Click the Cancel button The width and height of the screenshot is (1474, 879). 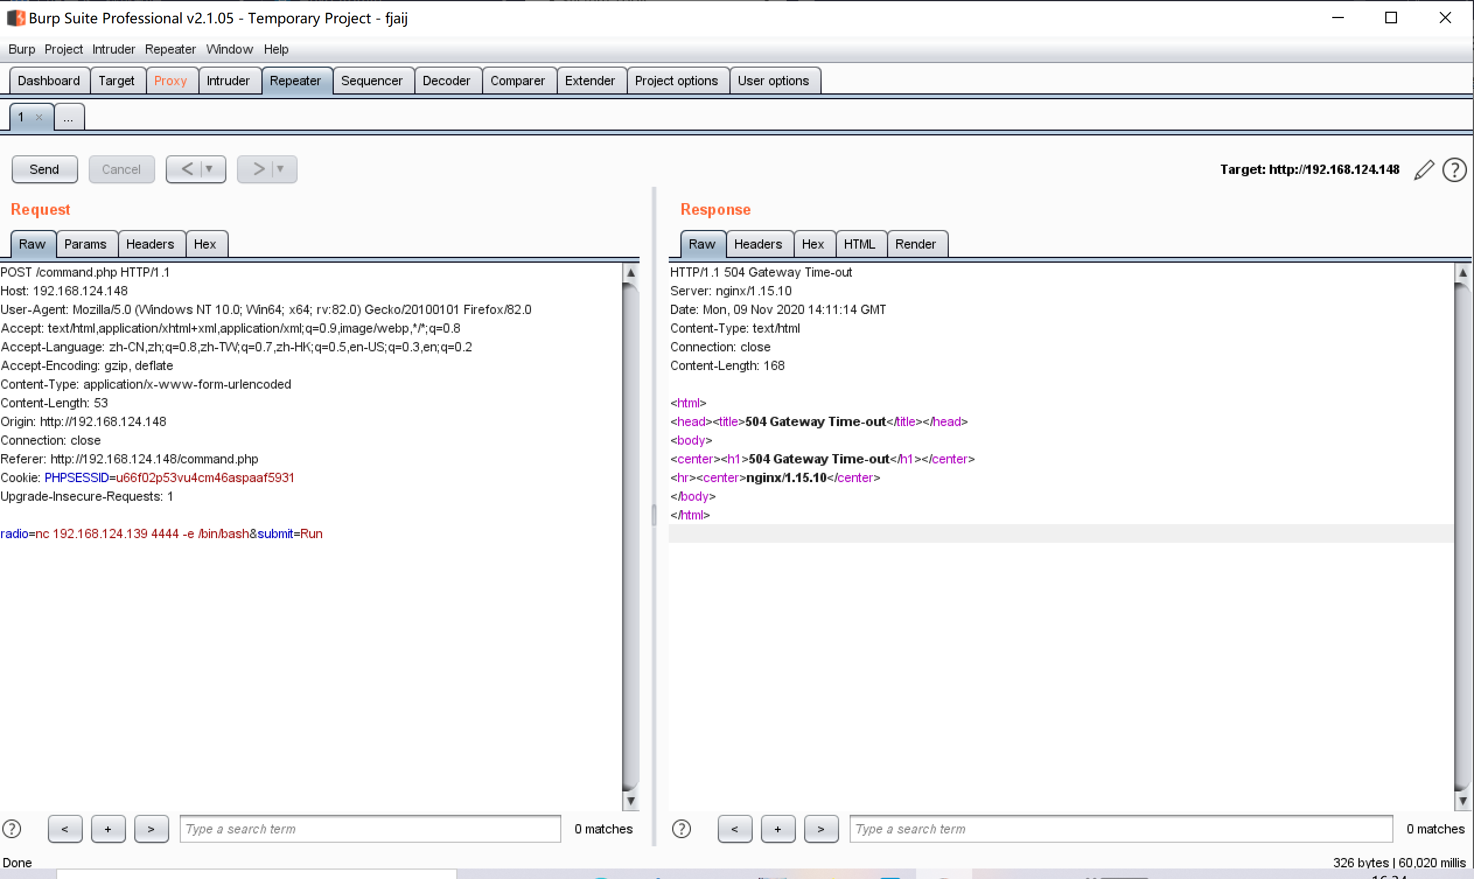click(x=121, y=169)
